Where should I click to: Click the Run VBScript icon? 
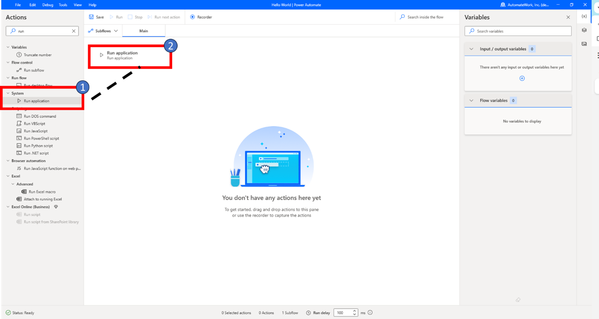pyautogui.click(x=19, y=123)
